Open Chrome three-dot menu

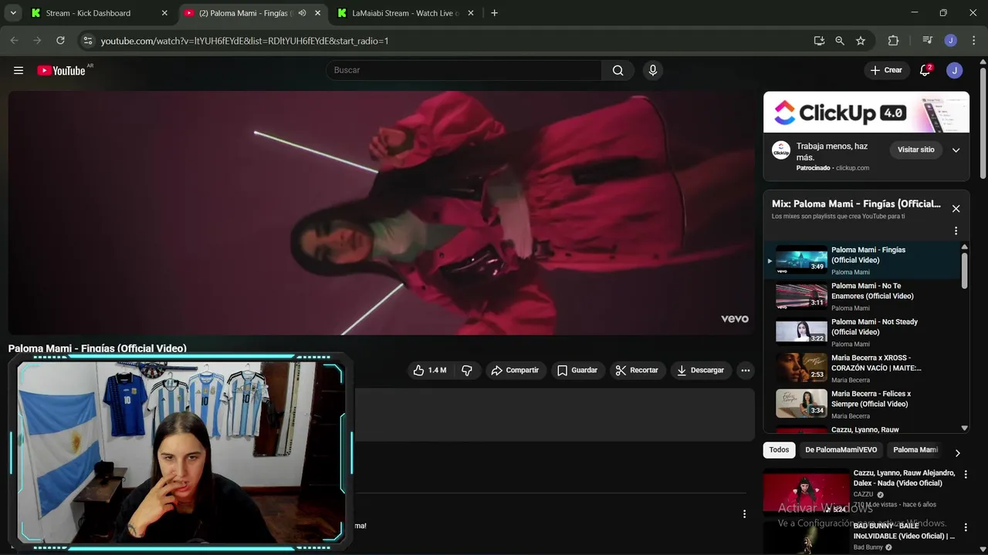point(973,41)
